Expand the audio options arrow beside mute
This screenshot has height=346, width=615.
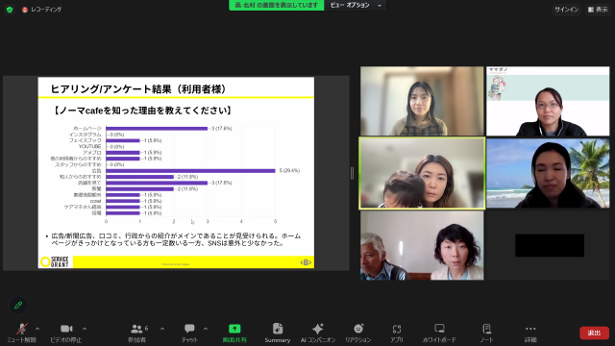point(37,329)
